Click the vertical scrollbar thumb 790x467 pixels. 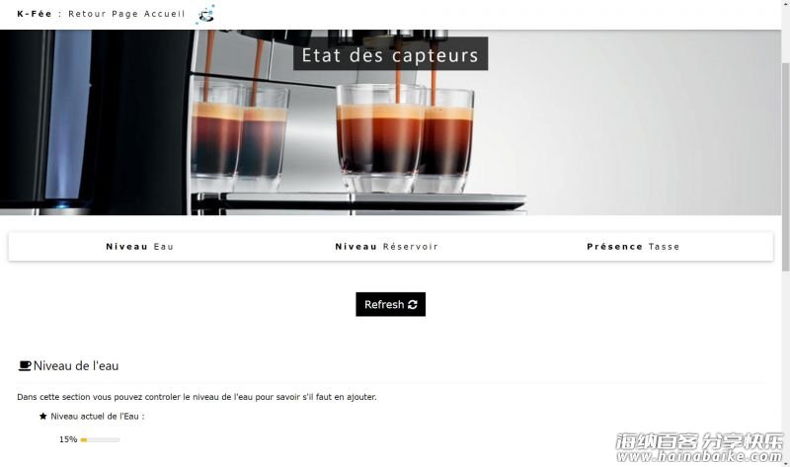(x=785, y=166)
